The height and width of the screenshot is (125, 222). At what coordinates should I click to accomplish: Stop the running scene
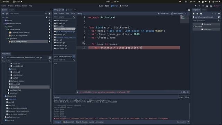pyautogui.click(x=203, y=6)
